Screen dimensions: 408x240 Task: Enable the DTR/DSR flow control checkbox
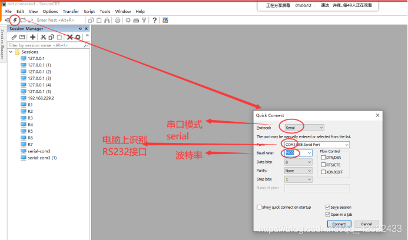click(x=323, y=157)
